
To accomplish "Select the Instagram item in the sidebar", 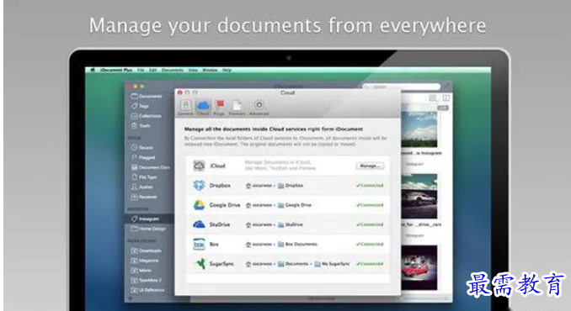I will tap(149, 219).
